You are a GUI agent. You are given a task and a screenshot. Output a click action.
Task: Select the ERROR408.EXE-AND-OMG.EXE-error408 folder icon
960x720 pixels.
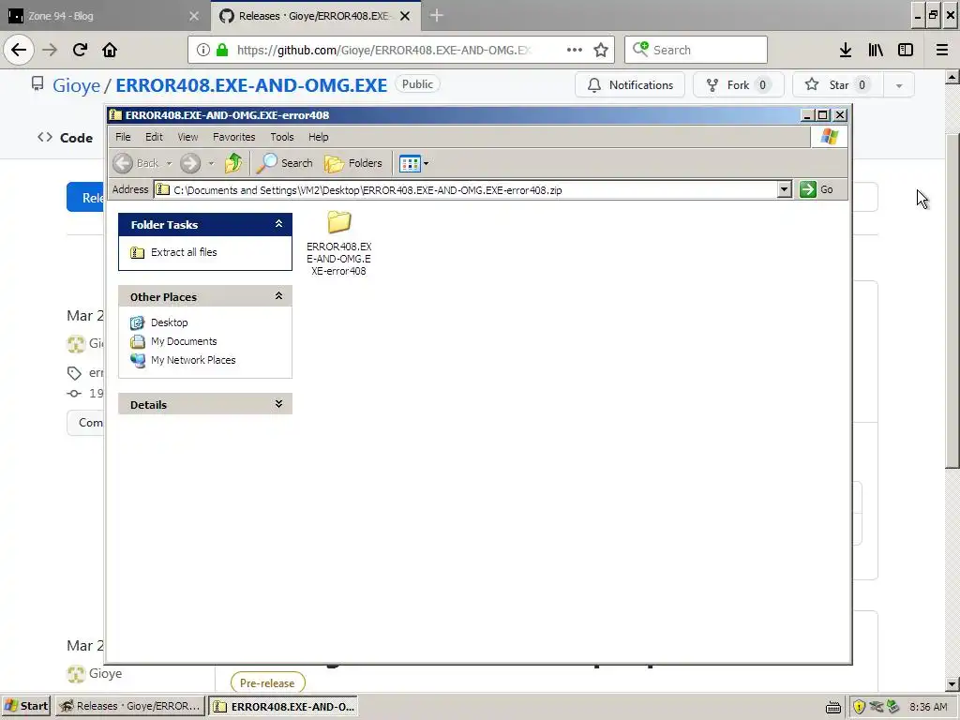339,222
